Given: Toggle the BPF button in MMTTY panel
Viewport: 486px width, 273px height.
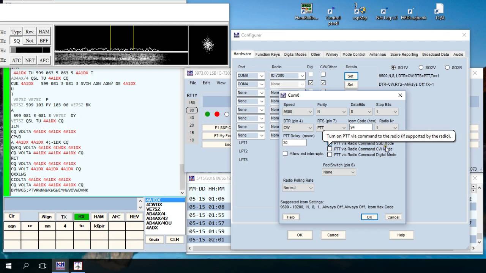Looking at the screenshot, I should [x=44, y=41].
